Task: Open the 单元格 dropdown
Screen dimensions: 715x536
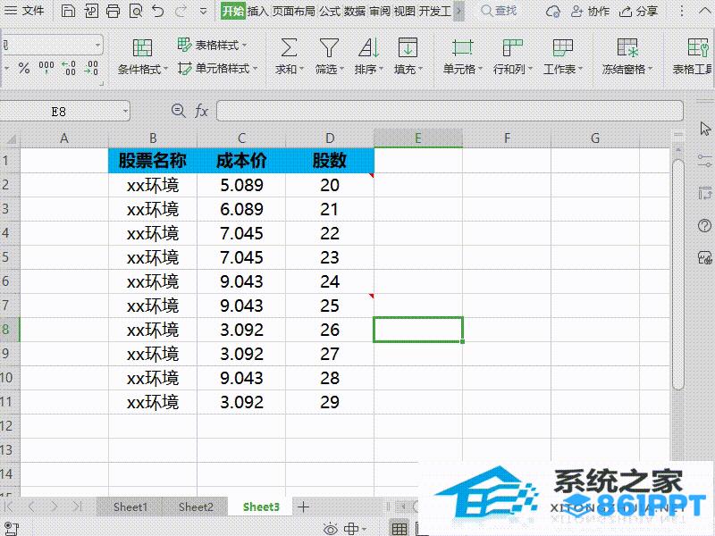Action: point(462,69)
